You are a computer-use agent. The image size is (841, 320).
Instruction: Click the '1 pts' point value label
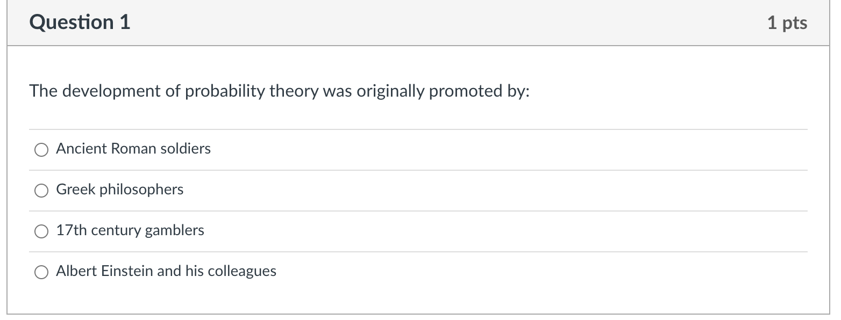787,22
